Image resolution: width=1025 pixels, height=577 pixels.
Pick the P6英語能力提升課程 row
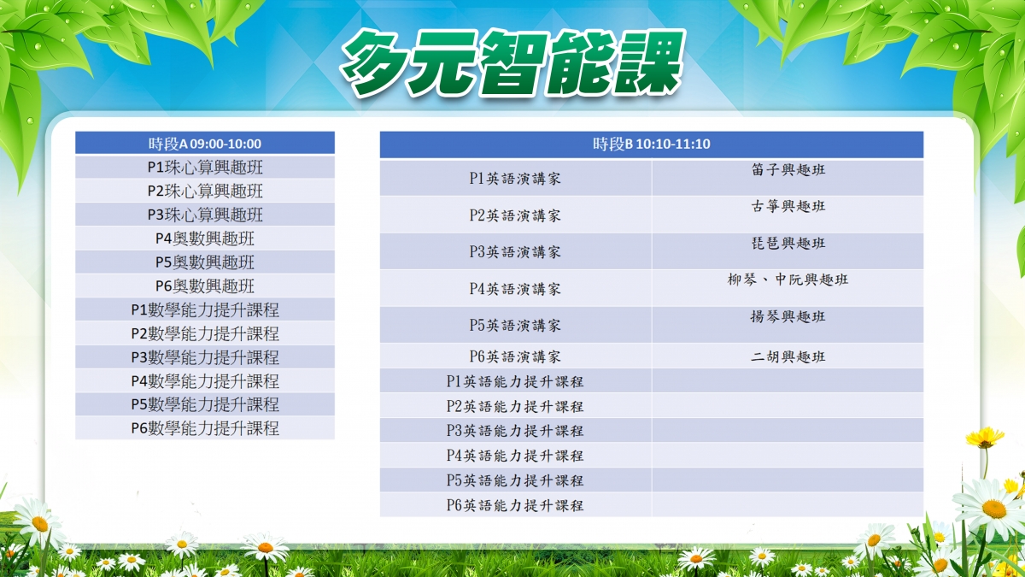coord(652,505)
